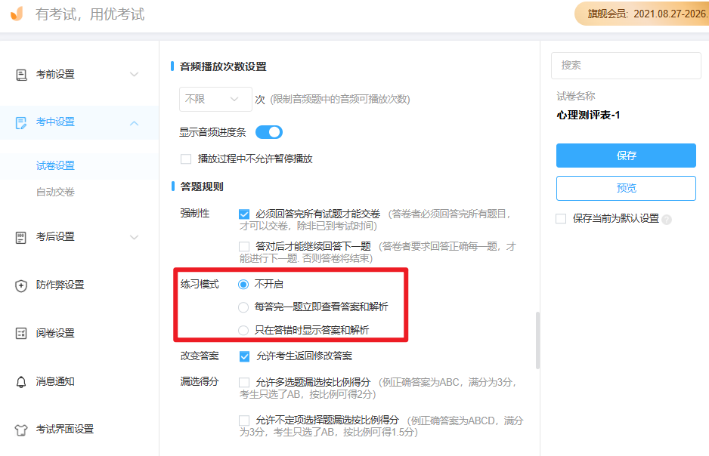Check 播放过程中不允许暂停播放 option
This screenshot has height=456, width=709.
pyautogui.click(x=186, y=159)
